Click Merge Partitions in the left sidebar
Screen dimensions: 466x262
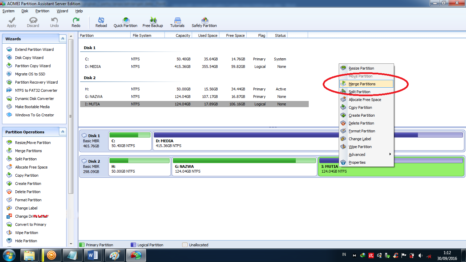coord(28,151)
